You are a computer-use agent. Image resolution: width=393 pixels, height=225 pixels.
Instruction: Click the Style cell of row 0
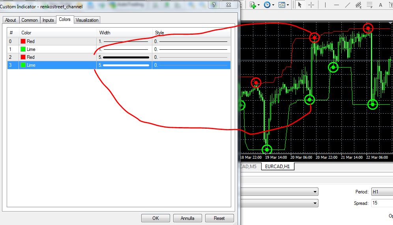pos(191,41)
